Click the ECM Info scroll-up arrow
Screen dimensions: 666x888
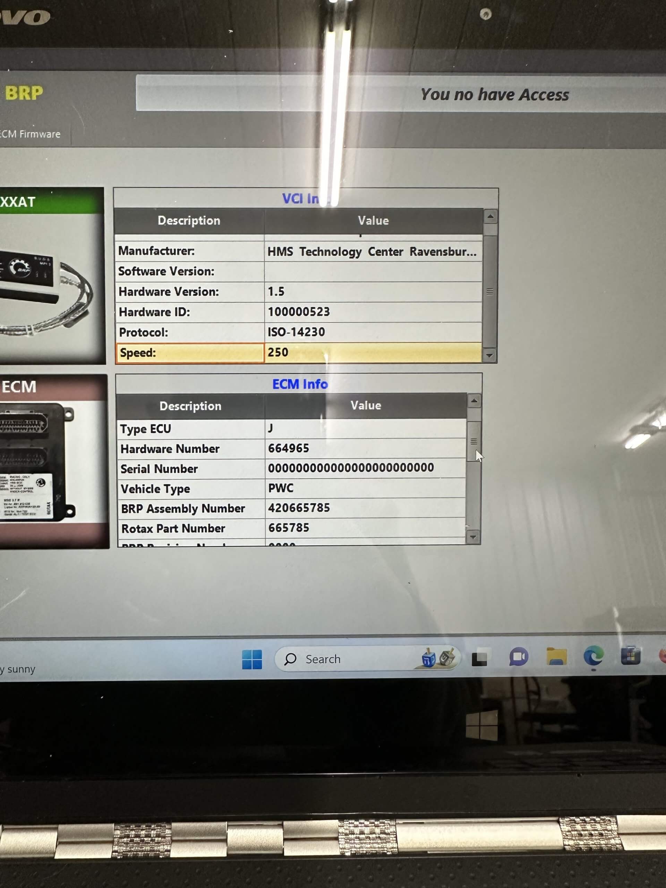(474, 400)
